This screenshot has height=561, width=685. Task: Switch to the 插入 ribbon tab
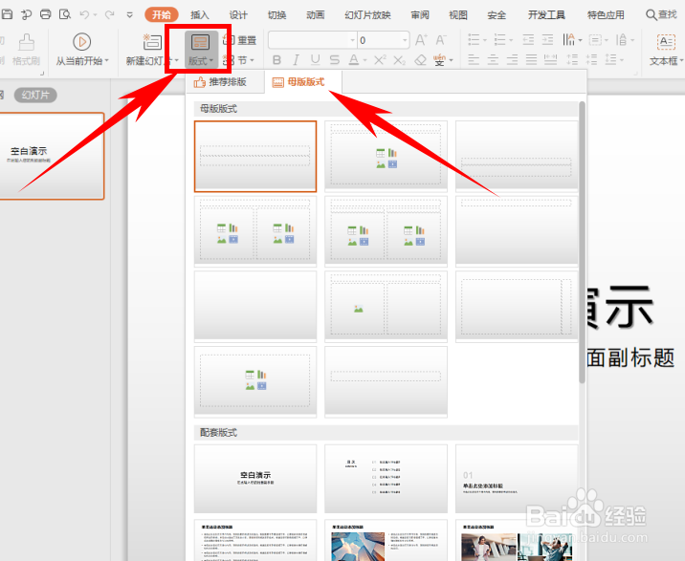pyautogui.click(x=200, y=15)
